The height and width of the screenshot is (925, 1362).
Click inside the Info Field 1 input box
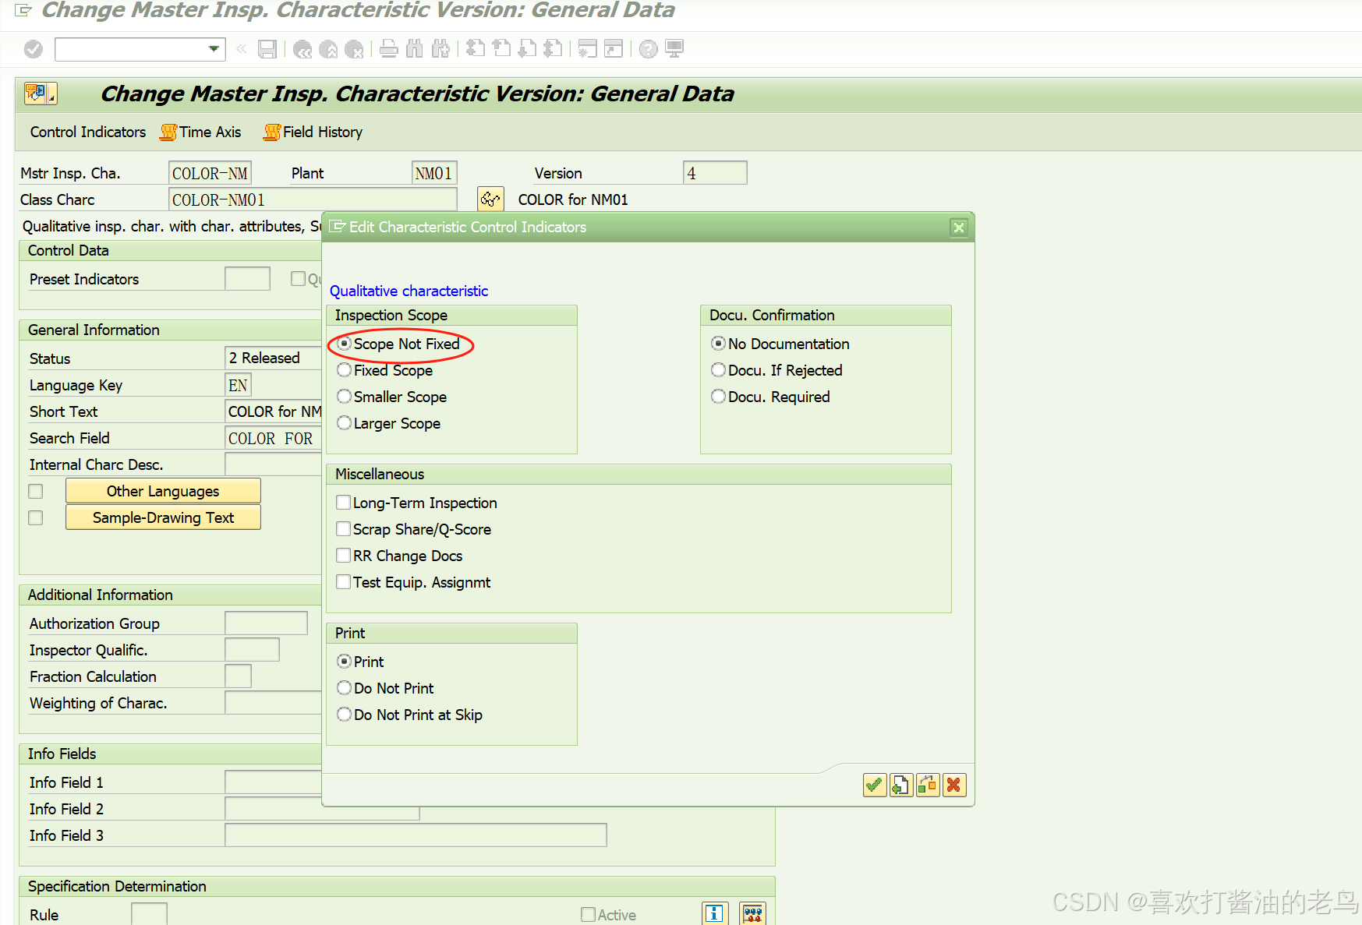tap(273, 782)
